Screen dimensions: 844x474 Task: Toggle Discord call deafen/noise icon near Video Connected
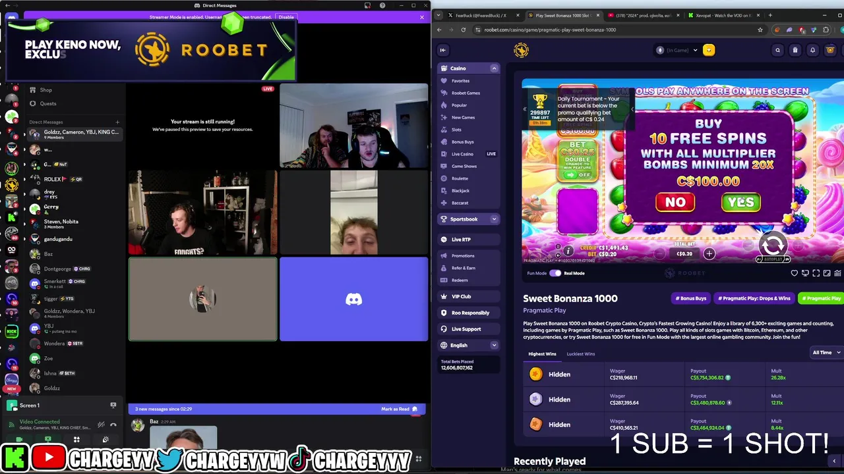(101, 425)
